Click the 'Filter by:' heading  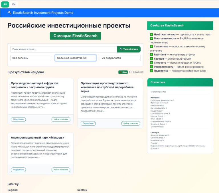(14, 184)
